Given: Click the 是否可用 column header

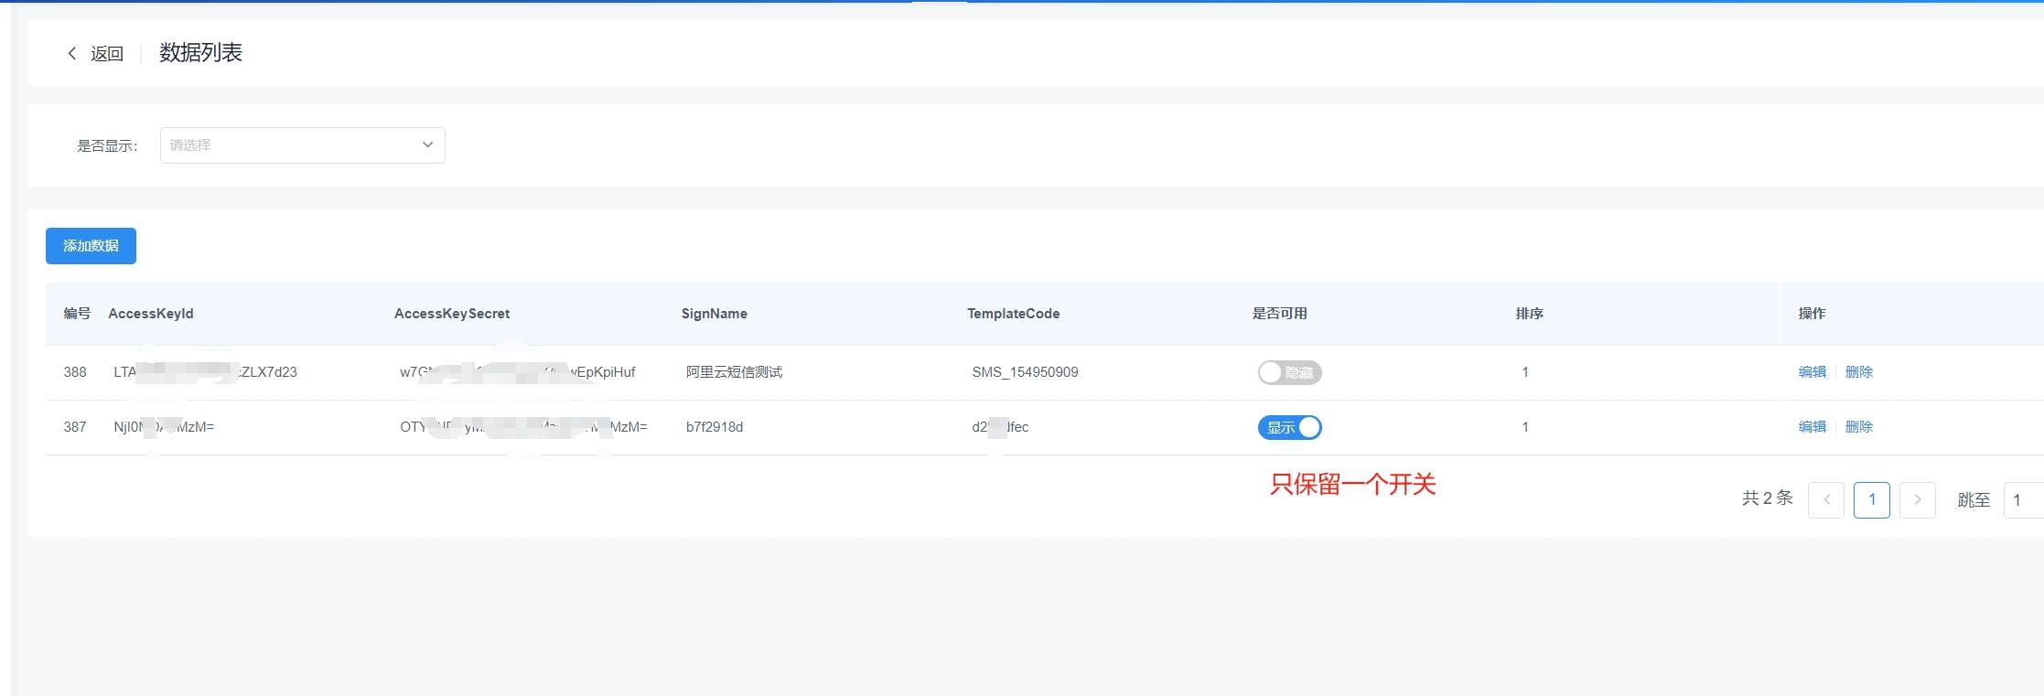Looking at the screenshot, I should 1279,314.
